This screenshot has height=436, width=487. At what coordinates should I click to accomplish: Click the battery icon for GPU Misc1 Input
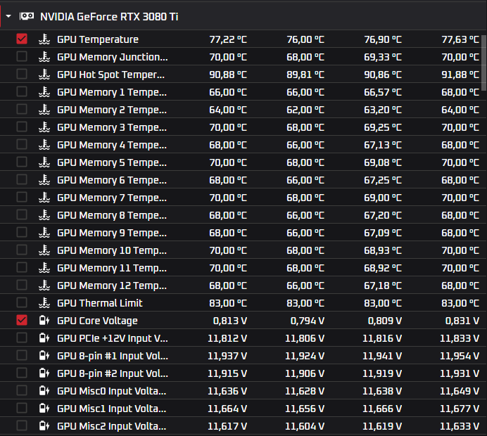pos(44,409)
